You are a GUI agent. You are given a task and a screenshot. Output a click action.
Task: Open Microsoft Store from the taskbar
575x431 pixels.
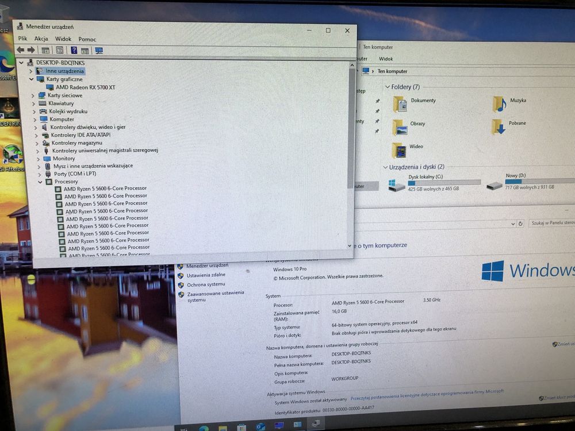pos(241,427)
